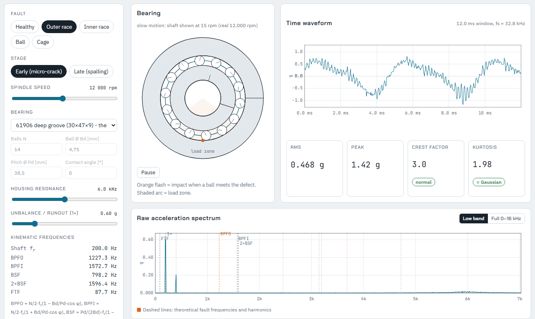Click the Kurtosis value 1.98
The height and width of the screenshot is (319, 535).
tap(482, 164)
